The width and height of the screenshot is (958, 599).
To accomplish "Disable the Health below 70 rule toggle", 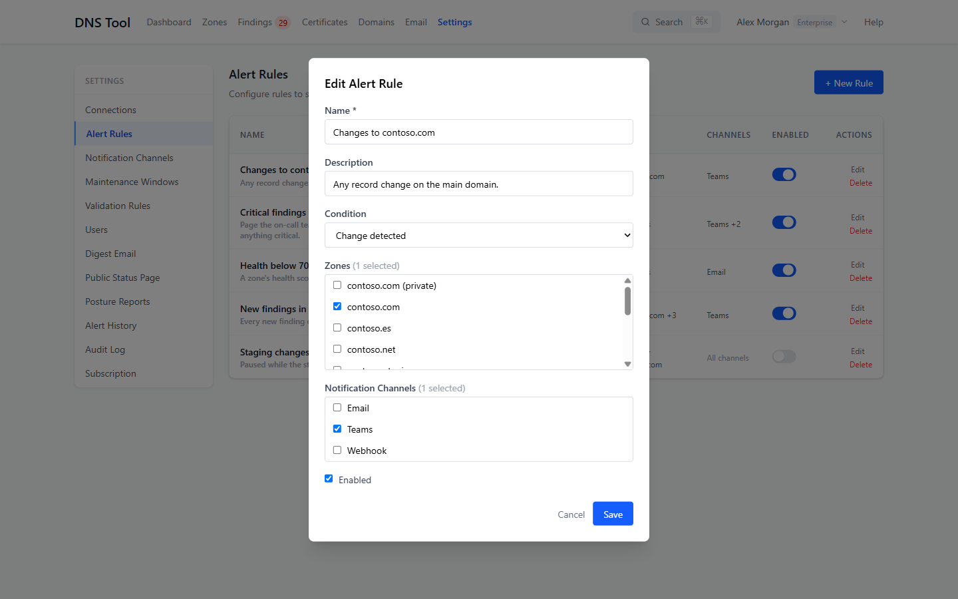I will [784, 270].
